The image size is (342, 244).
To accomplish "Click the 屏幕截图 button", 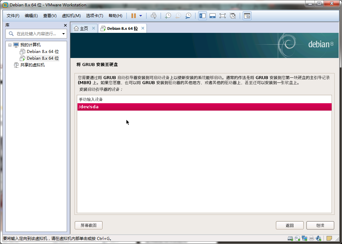I will click(89, 225).
